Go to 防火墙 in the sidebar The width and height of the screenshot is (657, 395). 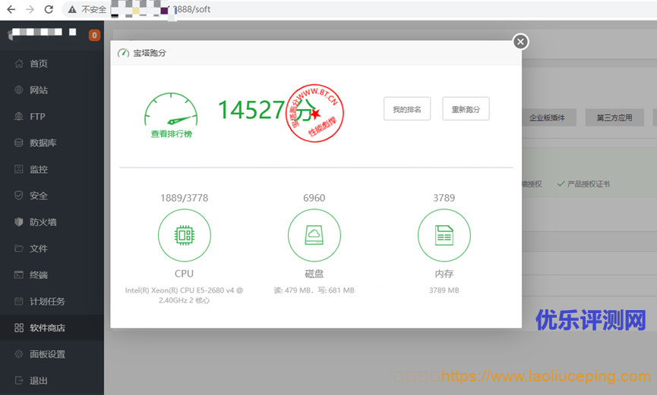pos(52,222)
